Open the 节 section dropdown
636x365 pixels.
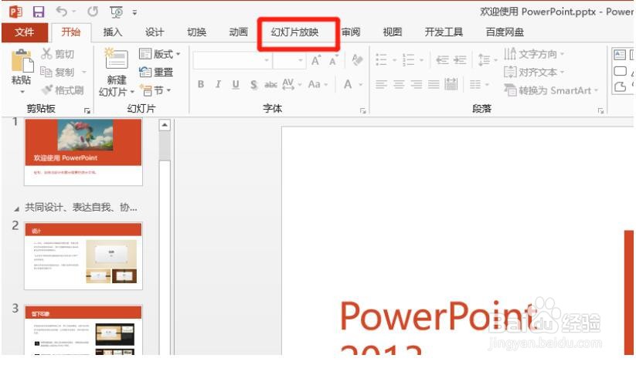coord(155,90)
